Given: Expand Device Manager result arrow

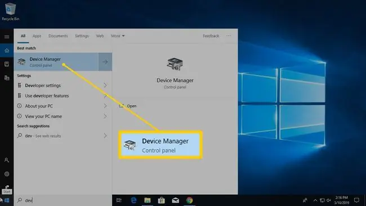Looking at the screenshot, I should coord(105,62).
